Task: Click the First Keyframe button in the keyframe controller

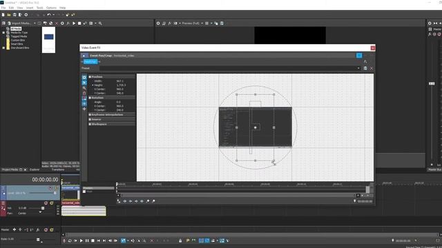Action: coord(124,201)
